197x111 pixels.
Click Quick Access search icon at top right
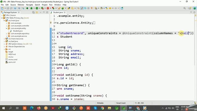tap(185, 8)
